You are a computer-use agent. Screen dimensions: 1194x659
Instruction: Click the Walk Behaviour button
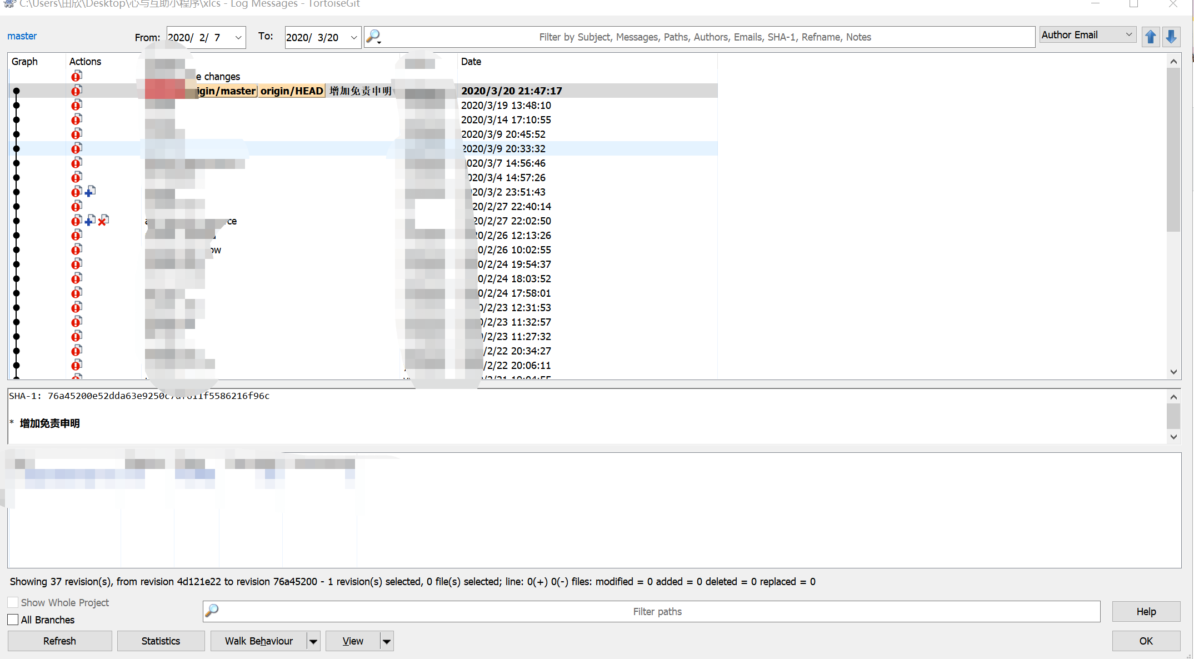(x=258, y=641)
